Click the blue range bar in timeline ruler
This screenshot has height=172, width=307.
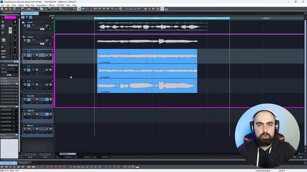coord(162,18)
